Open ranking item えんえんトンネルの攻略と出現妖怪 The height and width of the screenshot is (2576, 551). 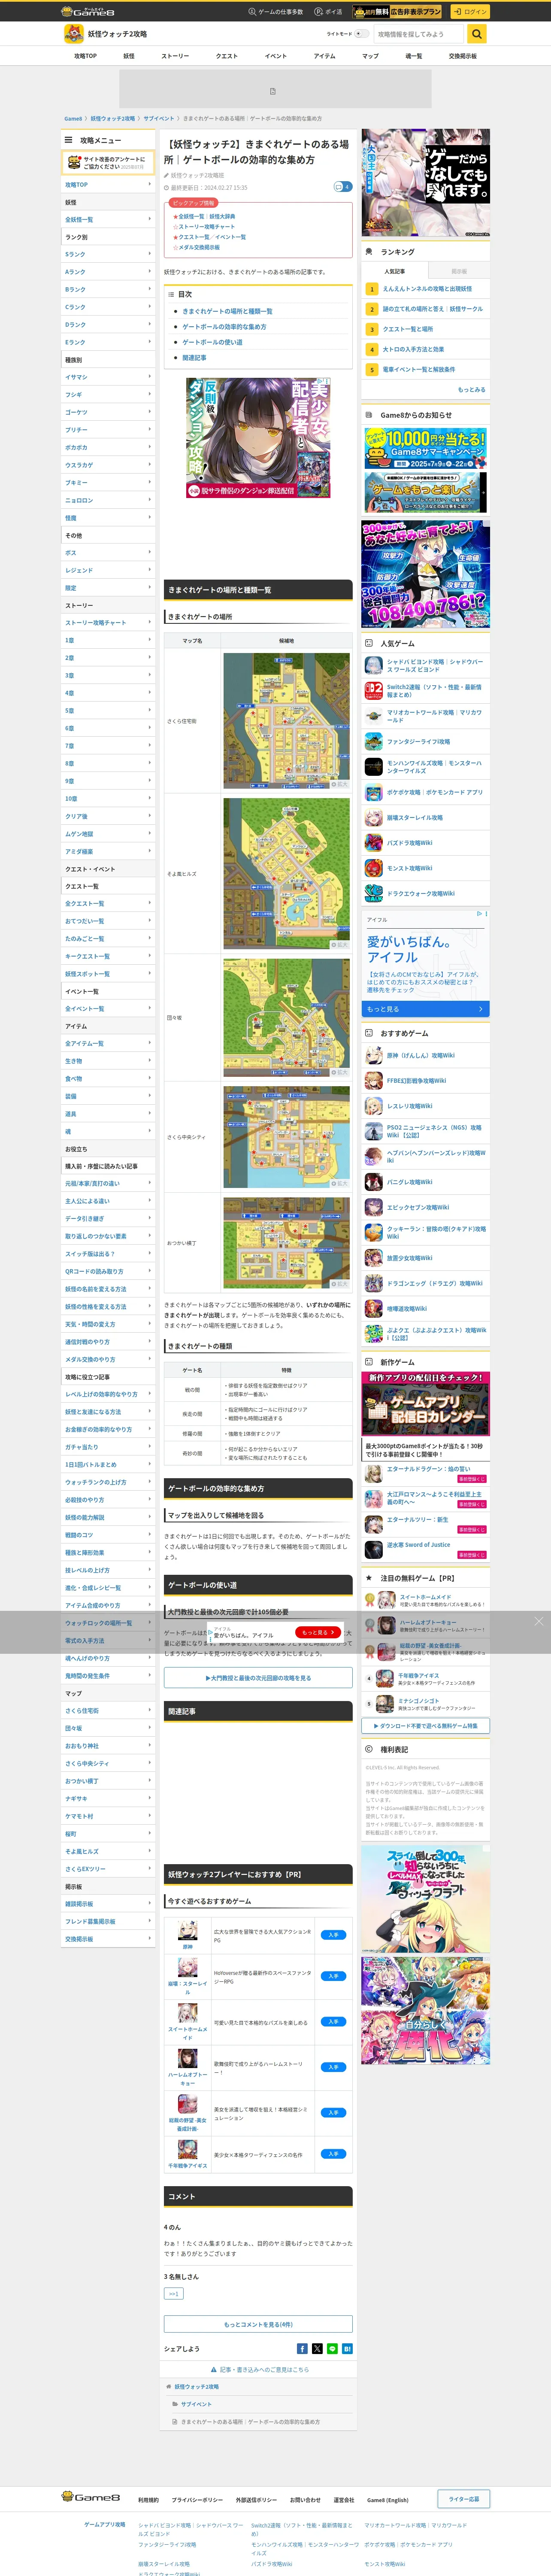(427, 289)
